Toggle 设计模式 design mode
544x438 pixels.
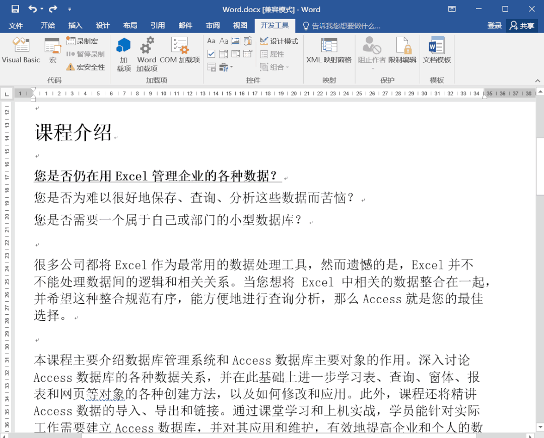[x=279, y=41]
